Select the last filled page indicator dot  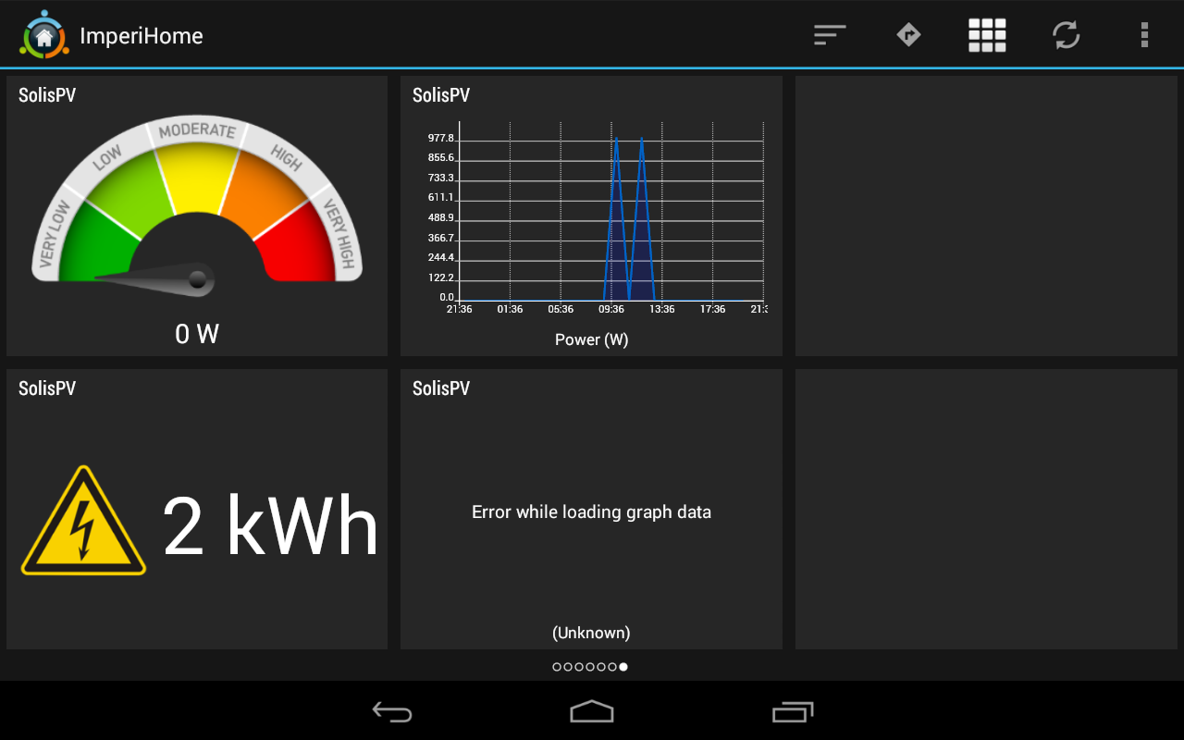623,666
